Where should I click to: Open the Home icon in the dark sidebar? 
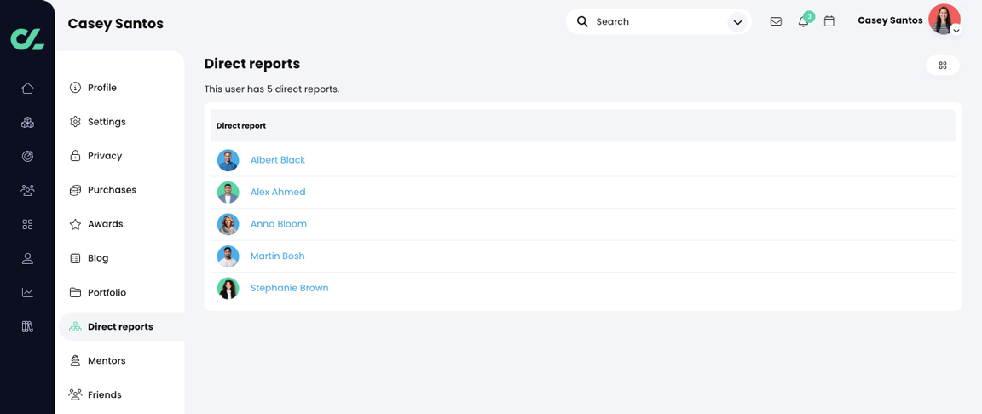click(x=27, y=89)
